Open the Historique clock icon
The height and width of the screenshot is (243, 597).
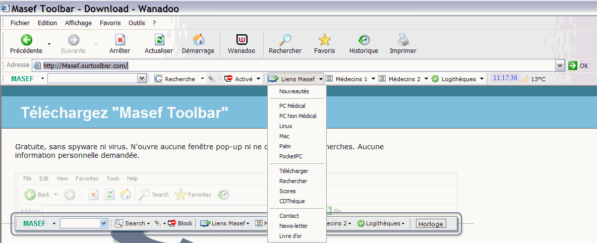[x=364, y=40]
